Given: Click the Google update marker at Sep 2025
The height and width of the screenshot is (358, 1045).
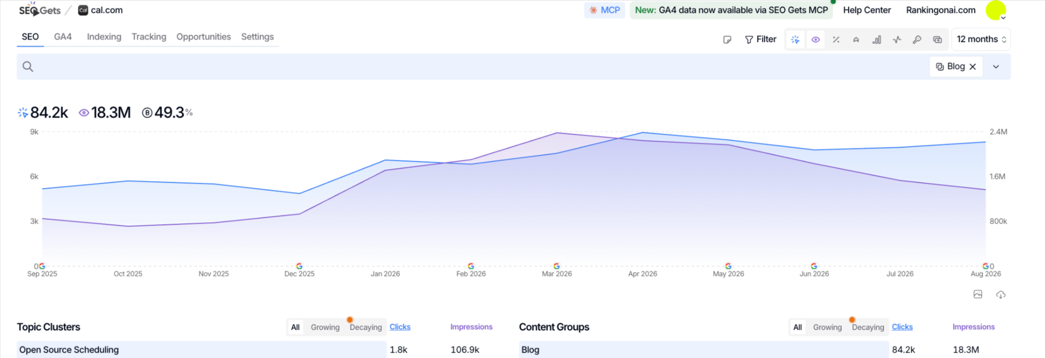Looking at the screenshot, I should 42,266.
